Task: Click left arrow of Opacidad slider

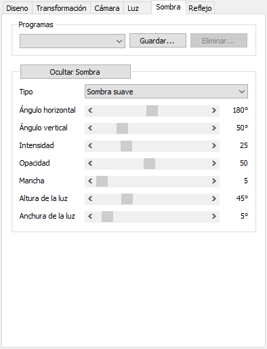Action: [x=90, y=164]
